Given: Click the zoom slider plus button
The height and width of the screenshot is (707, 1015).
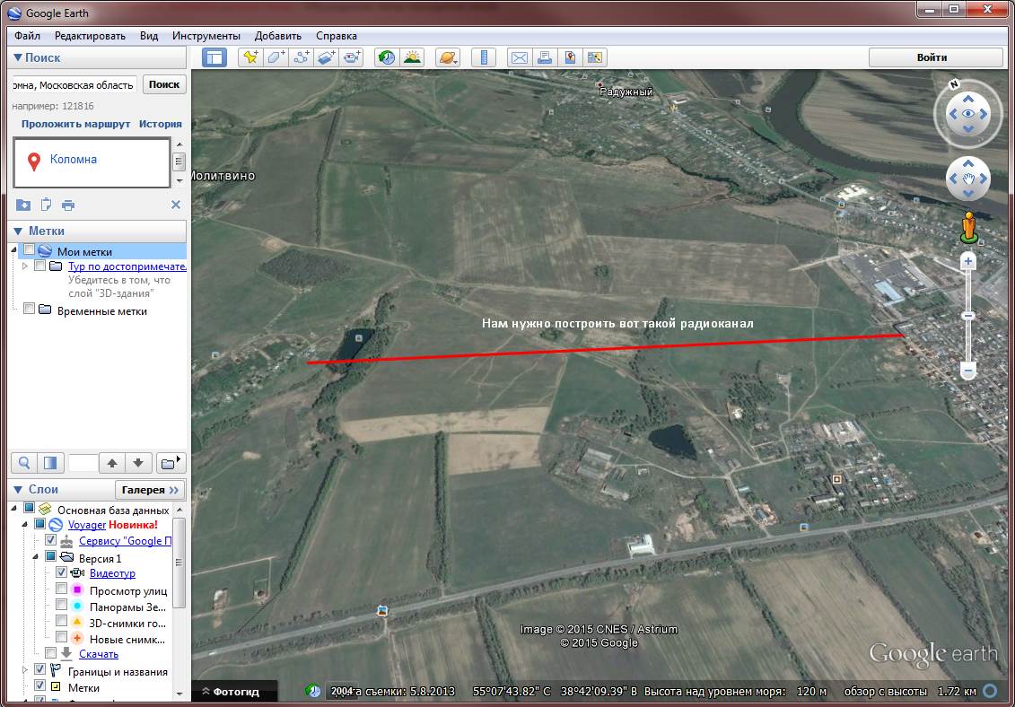Looking at the screenshot, I should pyautogui.click(x=967, y=261).
